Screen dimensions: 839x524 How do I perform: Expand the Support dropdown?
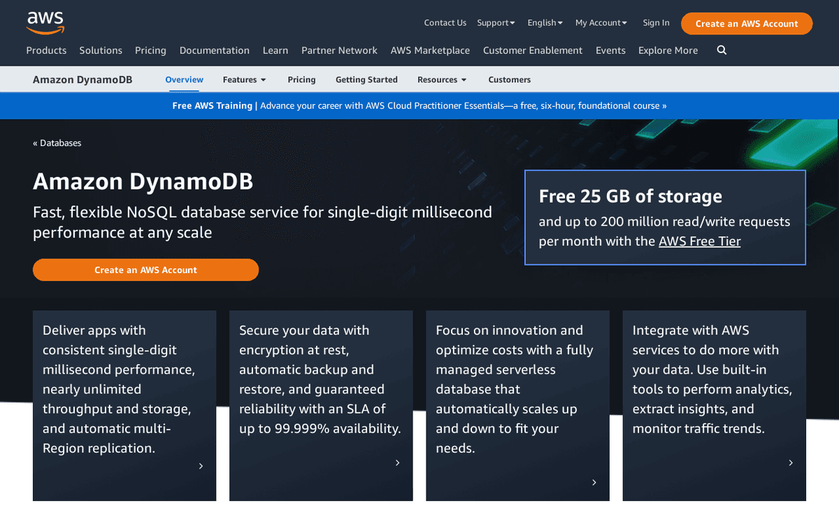(x=496, y=23)
